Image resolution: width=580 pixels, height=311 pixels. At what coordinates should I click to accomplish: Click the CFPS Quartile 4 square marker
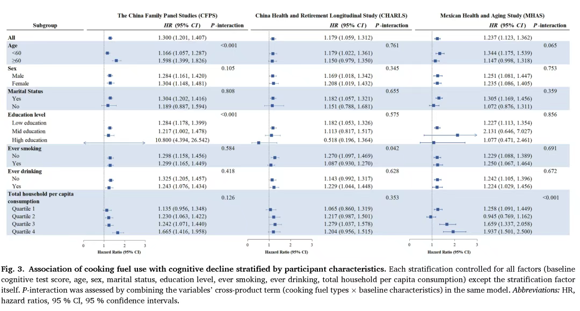118,233
